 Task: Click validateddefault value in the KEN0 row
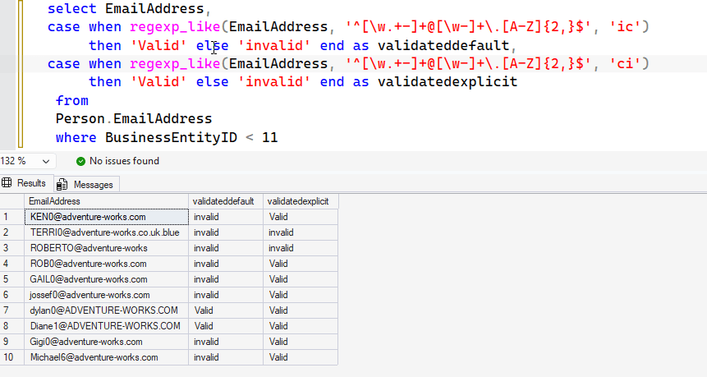[x=226, y=217]
